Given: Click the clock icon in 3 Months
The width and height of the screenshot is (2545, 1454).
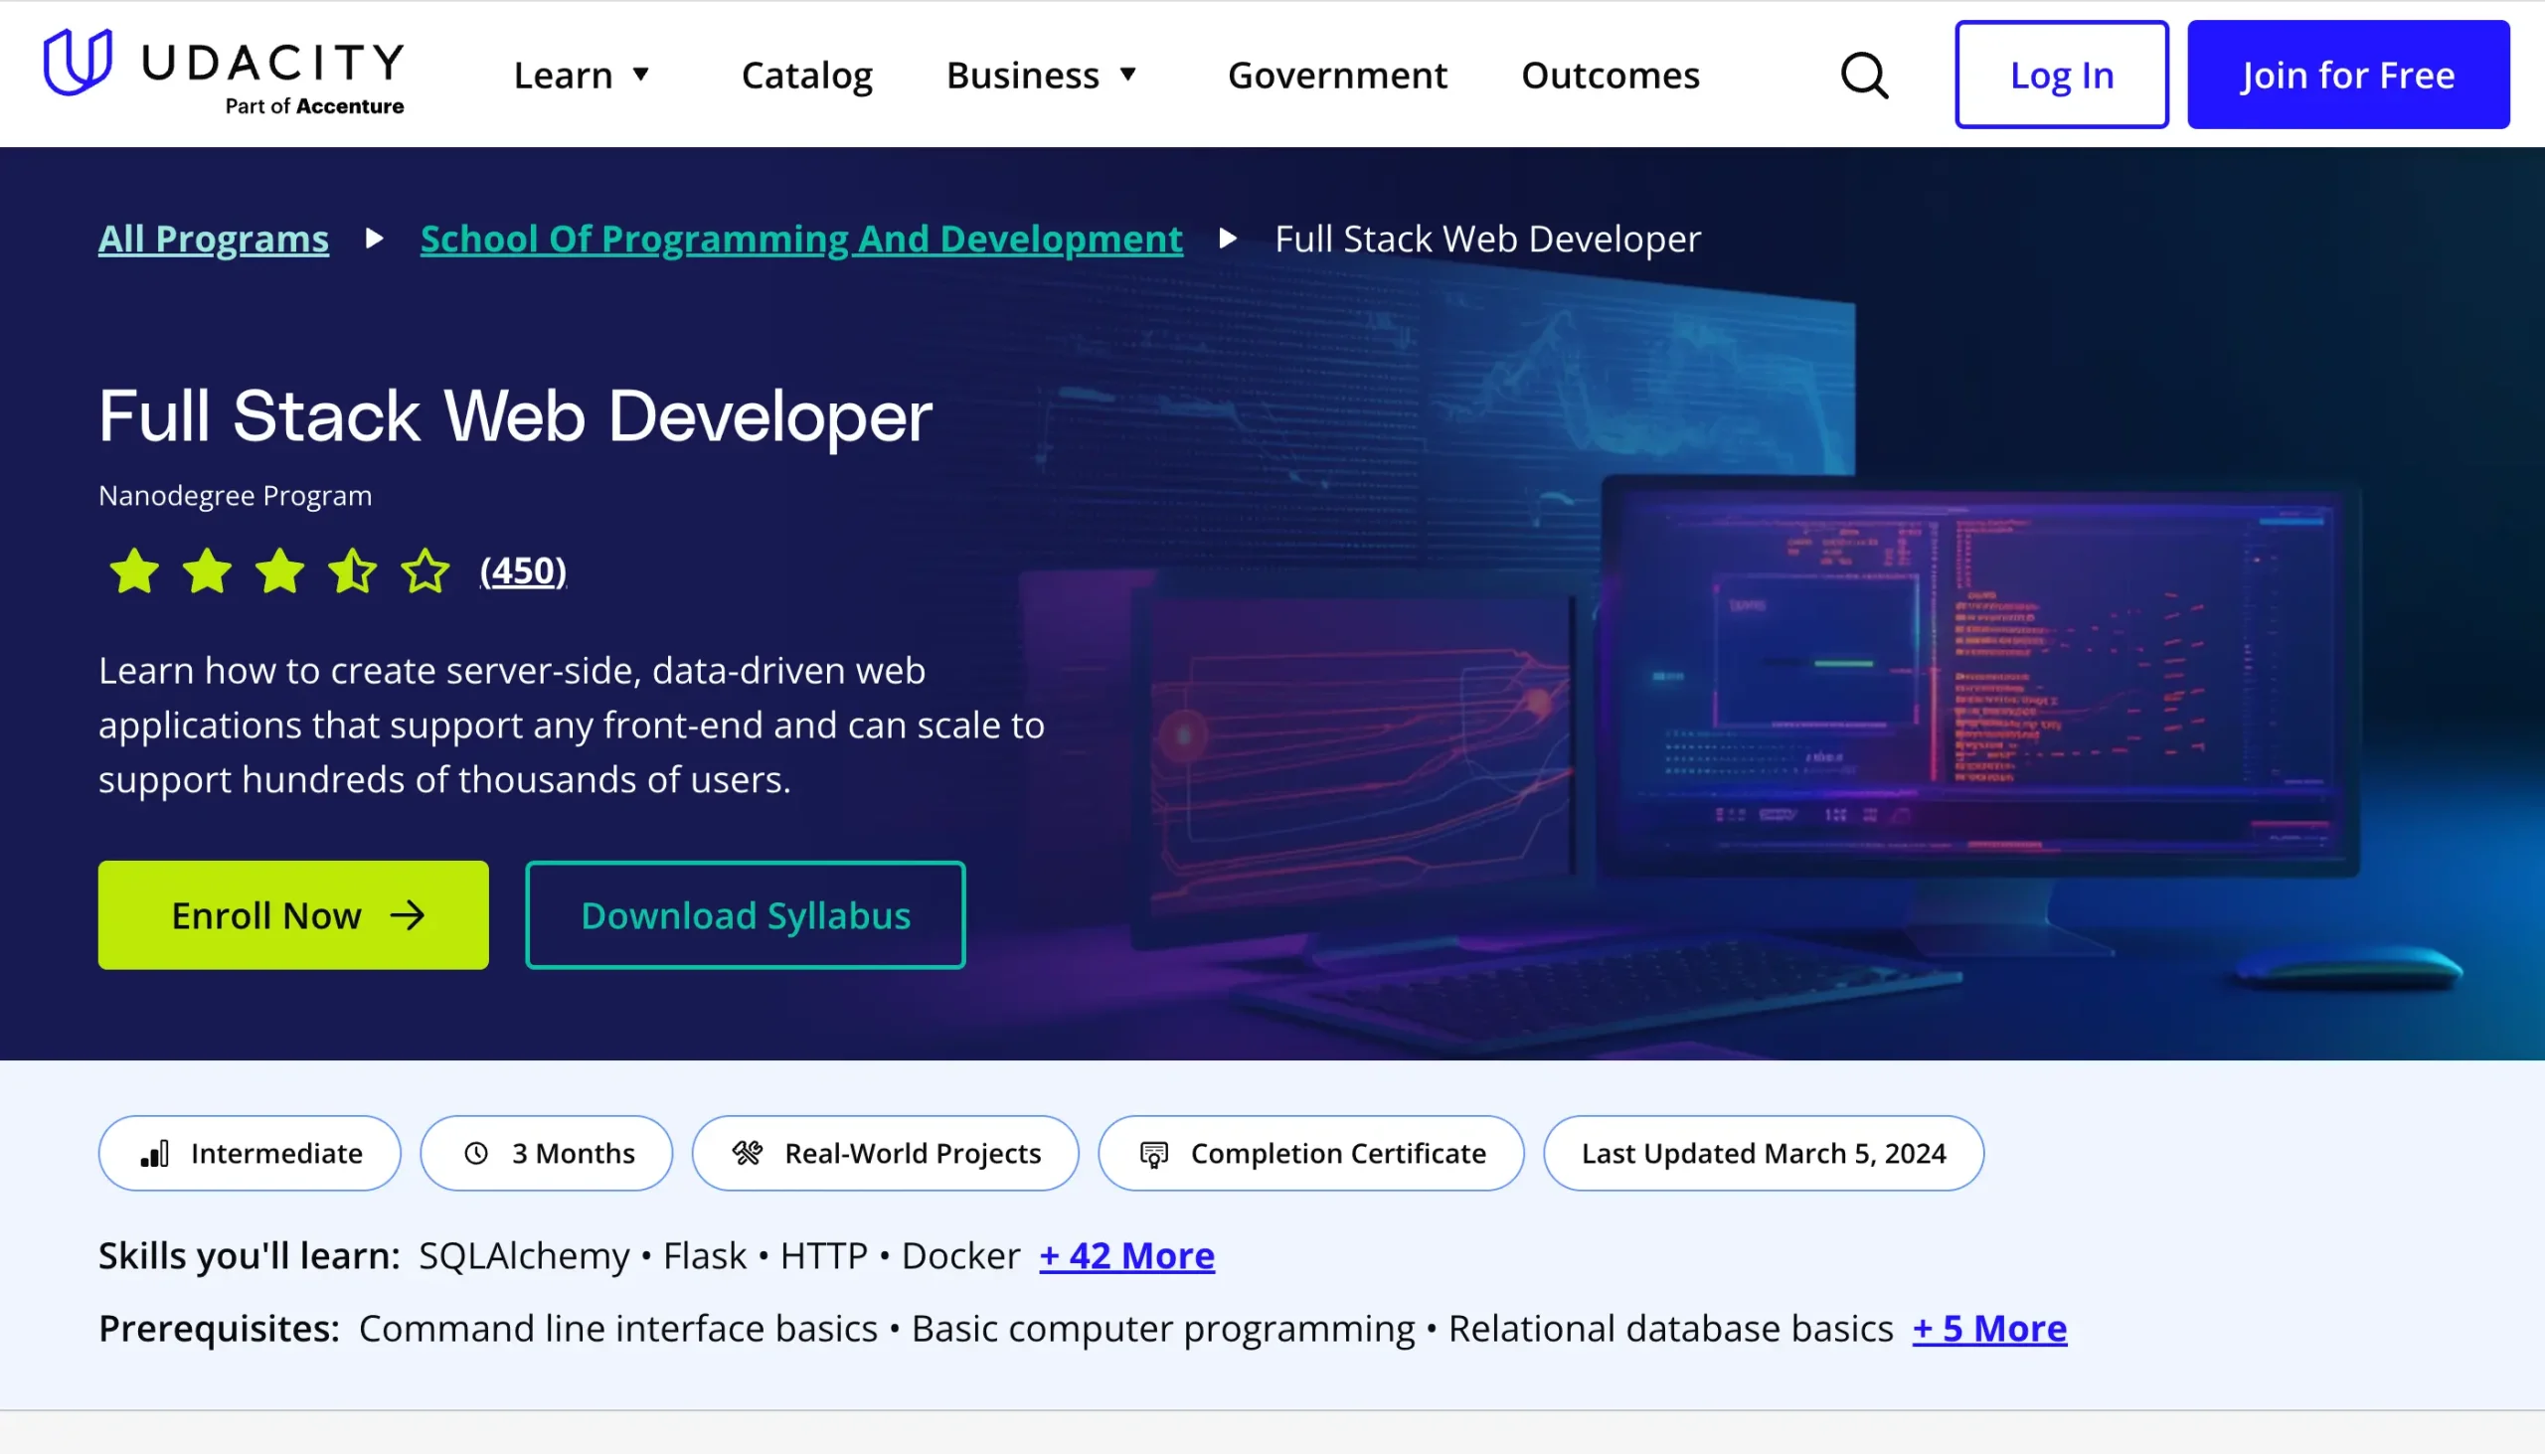Looking at the screenshot, I should [476, 1154].
